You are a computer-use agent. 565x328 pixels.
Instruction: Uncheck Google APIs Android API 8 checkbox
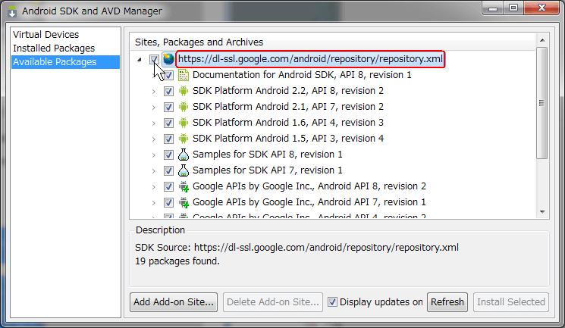click(168, 186)
